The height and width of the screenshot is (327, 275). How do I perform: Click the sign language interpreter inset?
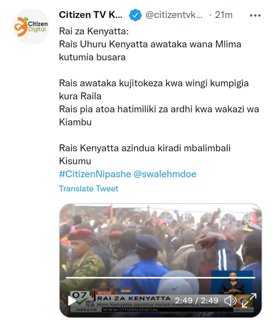point(232,282)
